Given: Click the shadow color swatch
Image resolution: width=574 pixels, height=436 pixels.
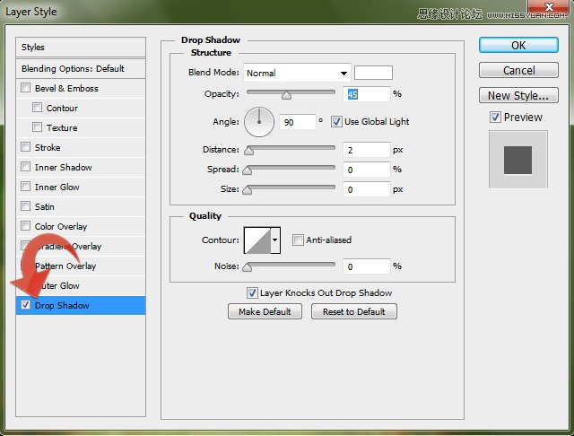Looking at the screenshot, I should point(373,73).
